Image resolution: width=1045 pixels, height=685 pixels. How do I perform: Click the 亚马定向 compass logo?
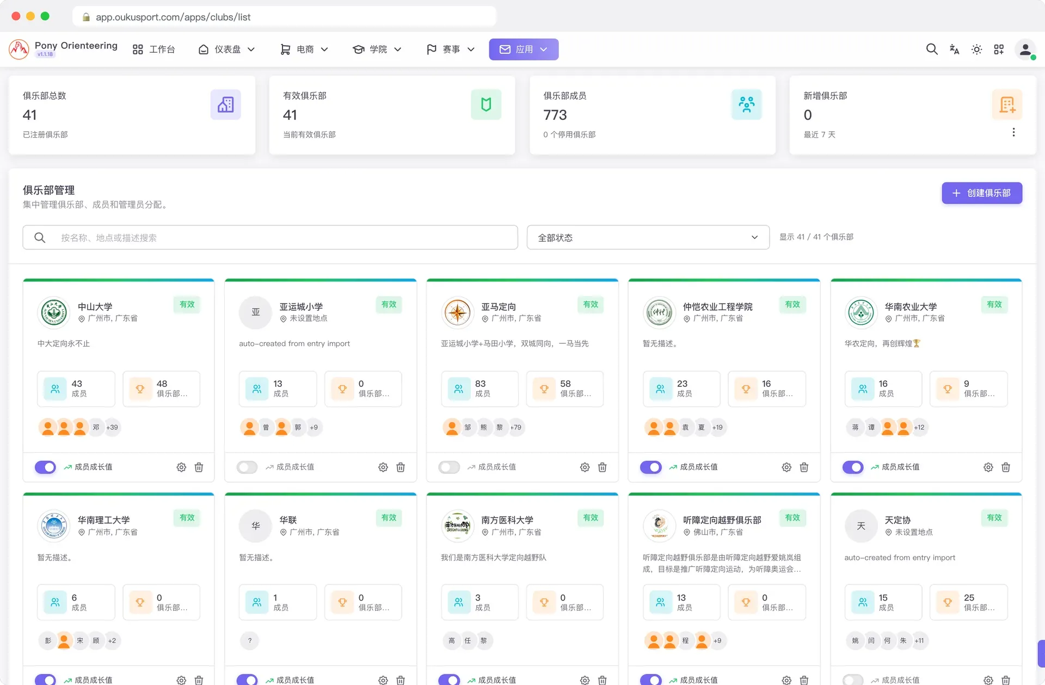click(x=458, y=312)
